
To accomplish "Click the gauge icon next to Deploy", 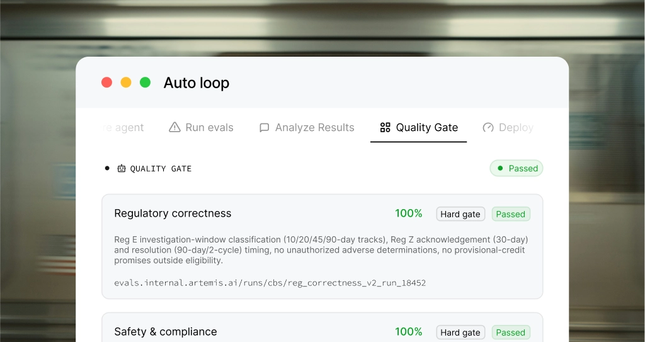I will (488, 127).
